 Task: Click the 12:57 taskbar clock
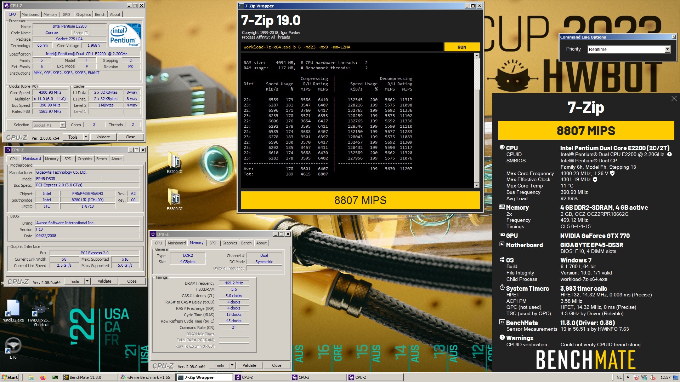point(665,377)
